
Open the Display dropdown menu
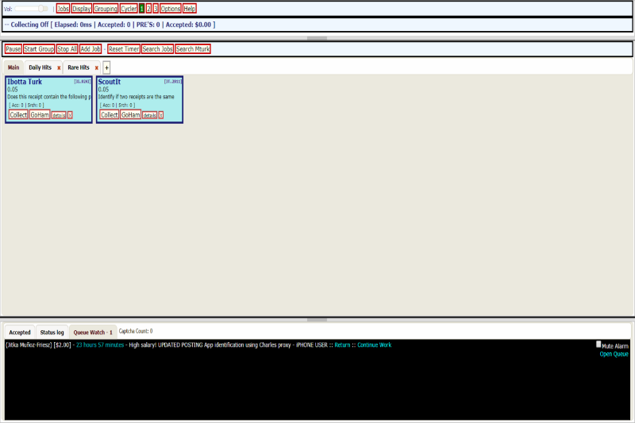click(82, 9)
